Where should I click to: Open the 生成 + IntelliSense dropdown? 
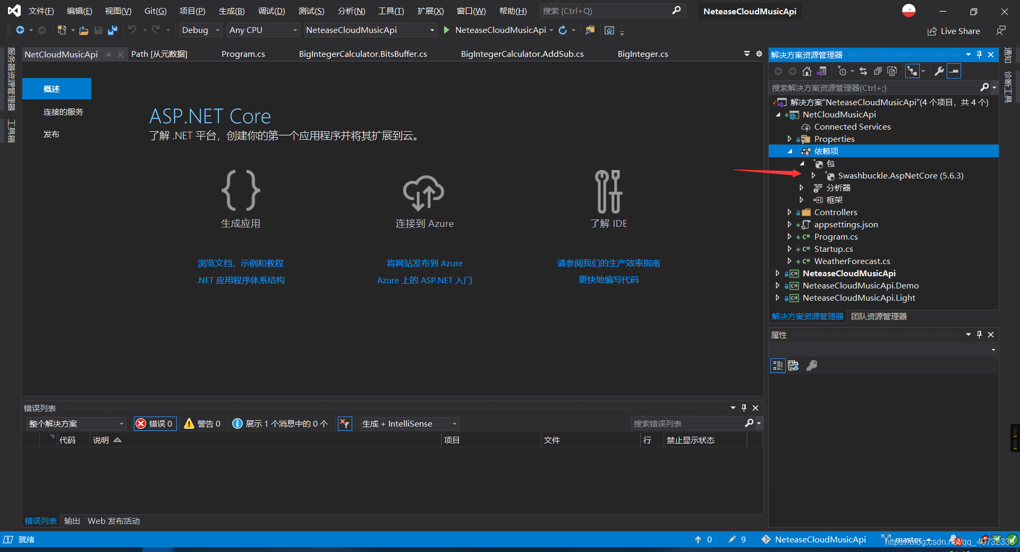(x=409, y=423)
